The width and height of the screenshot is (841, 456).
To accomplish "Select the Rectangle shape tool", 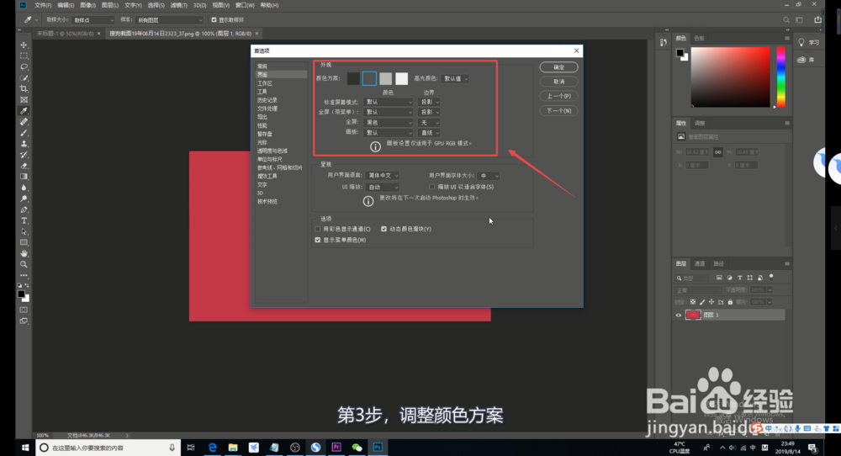I will click(x=24, y=242).
